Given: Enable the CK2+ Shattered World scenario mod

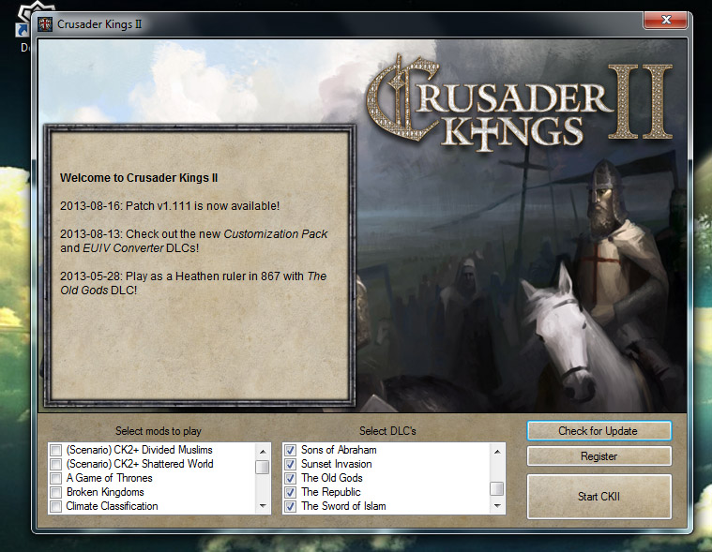Looking at the screenshot, I should coord(56,464).
